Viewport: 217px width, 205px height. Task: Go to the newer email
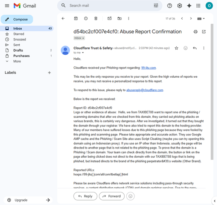click(x=182, y=18)
